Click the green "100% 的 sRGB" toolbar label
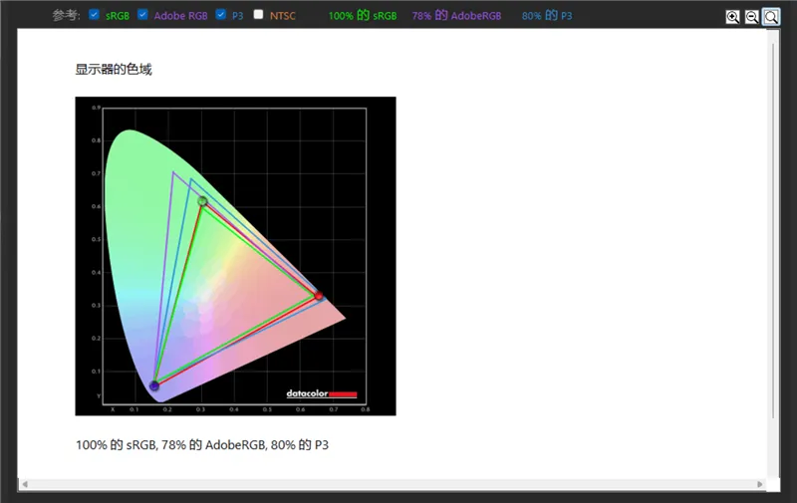This screenshot has width=797, height=503. click(x=363, y=16)
